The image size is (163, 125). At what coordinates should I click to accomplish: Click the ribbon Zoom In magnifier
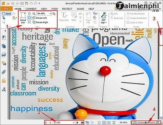click(x=54, y=14)
